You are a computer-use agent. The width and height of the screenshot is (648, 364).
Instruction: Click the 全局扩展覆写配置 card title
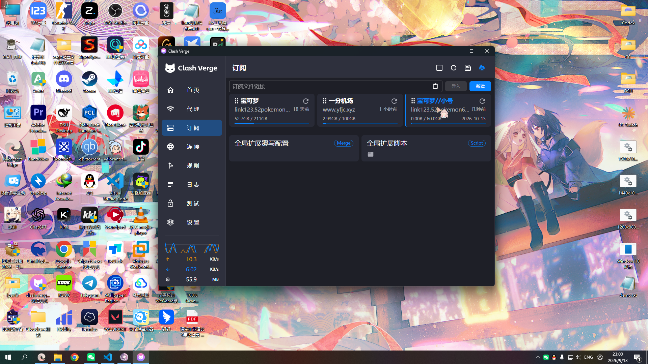(x=262, y=143)
